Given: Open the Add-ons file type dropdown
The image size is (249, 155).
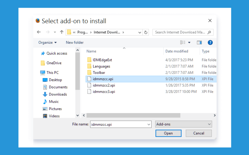Looking at the screenshot, I should point(183,124).
